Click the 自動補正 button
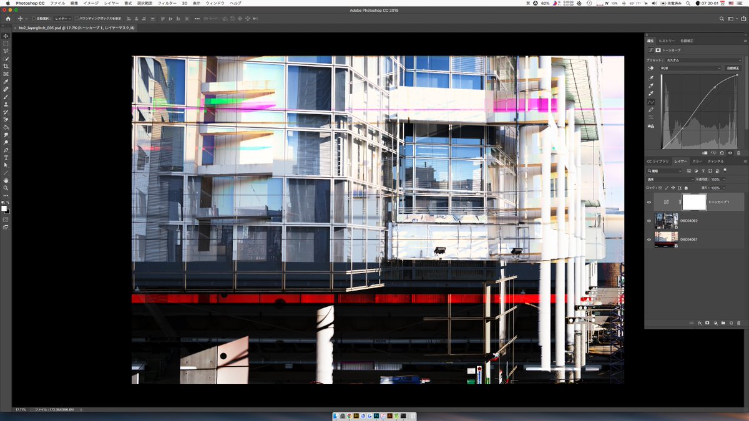The height and width of the screenshot is (421, 749). (733, 69)
